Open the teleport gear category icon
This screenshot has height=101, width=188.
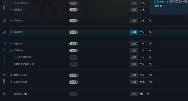coord(4,94)
